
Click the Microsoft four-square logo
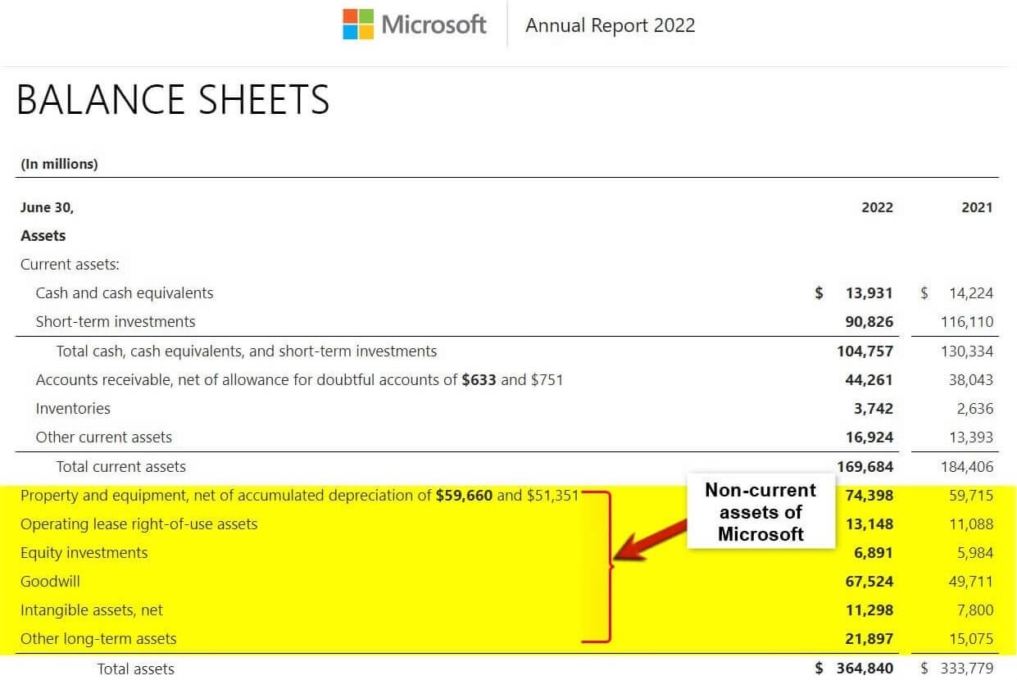(x=356, y=24)
